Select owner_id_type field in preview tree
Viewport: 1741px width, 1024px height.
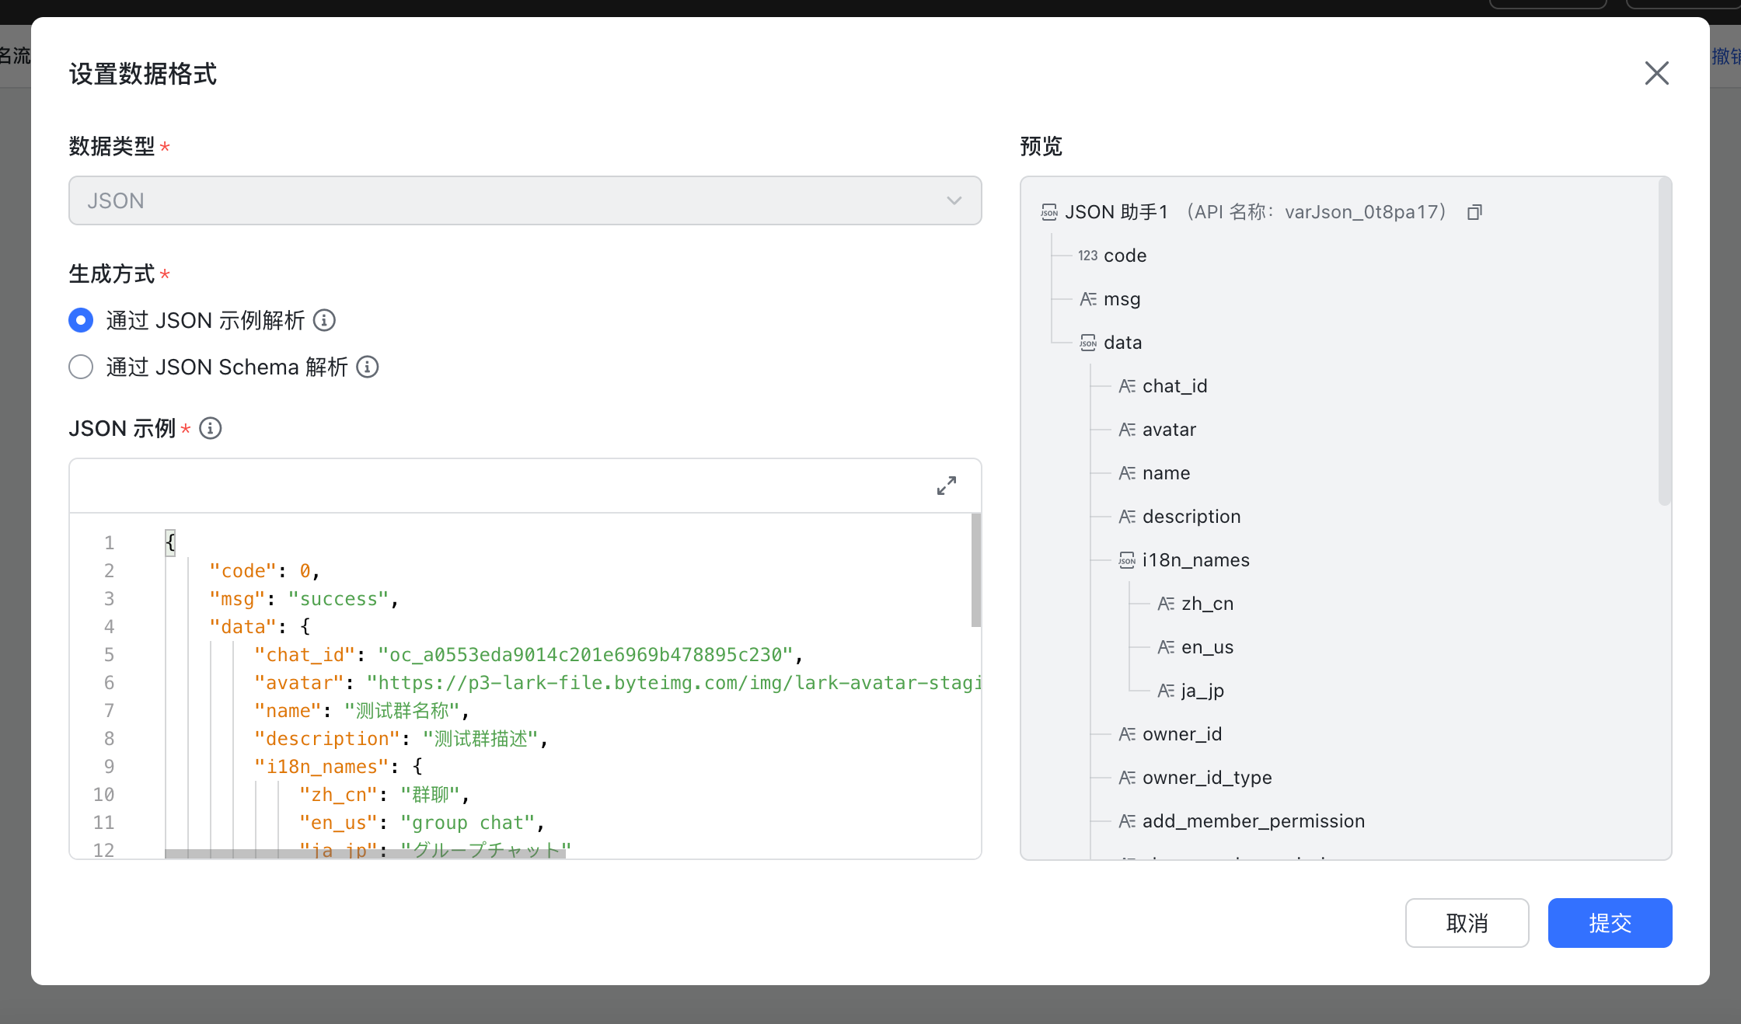[x=1206, y=777]
